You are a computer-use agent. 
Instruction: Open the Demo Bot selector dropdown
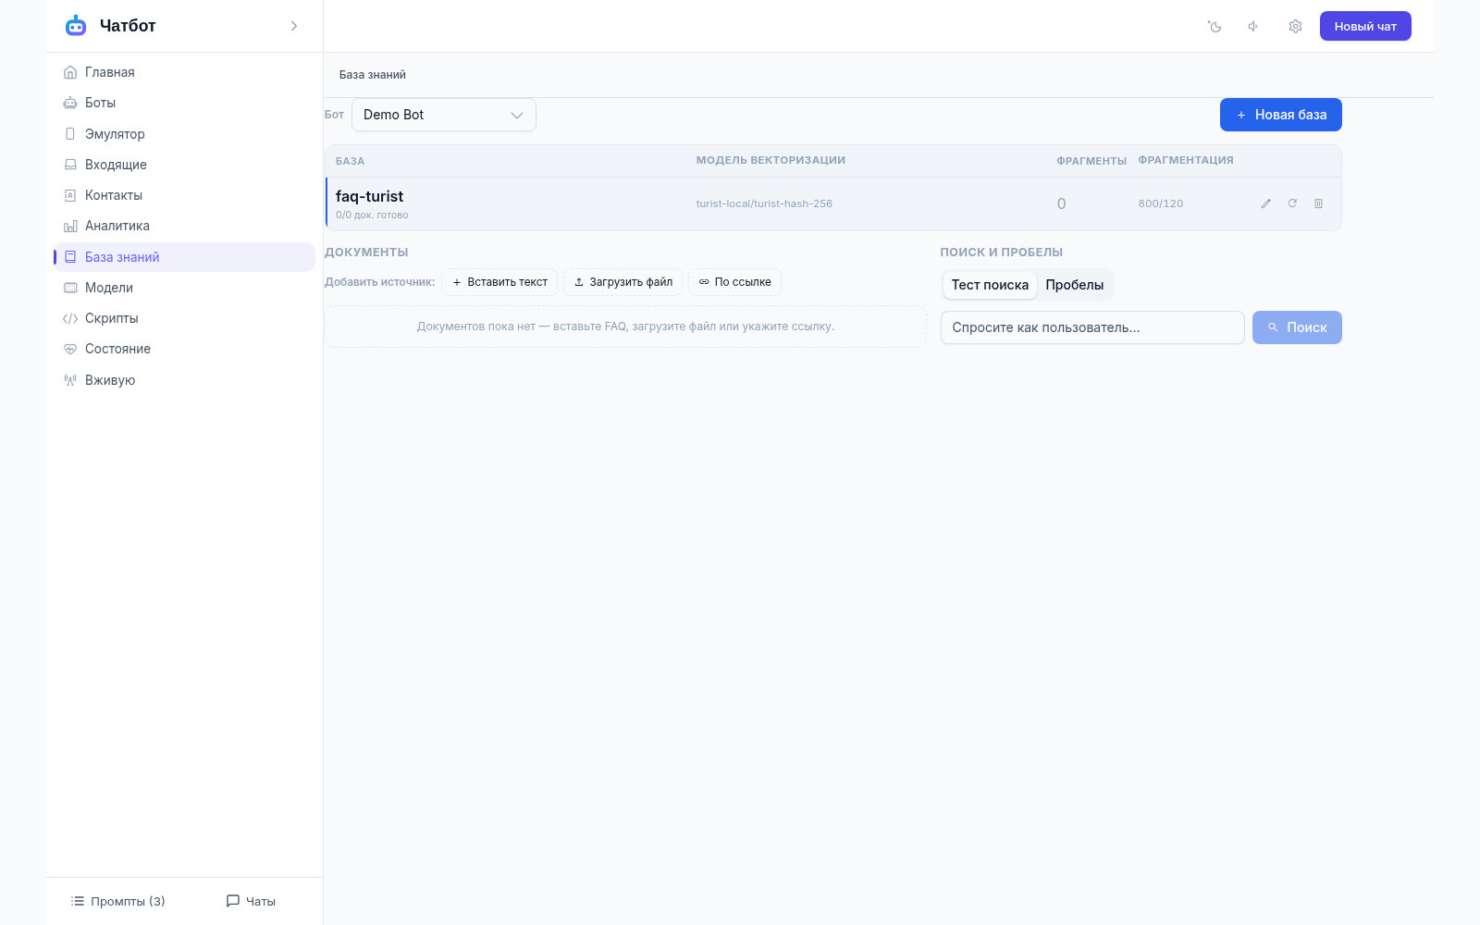tap(444, 115)
